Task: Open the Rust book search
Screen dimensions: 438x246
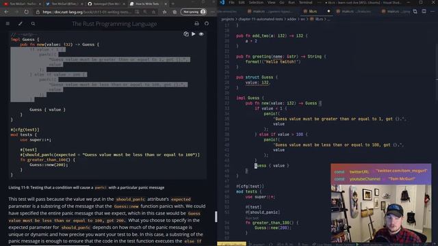Action: [33, 24]
